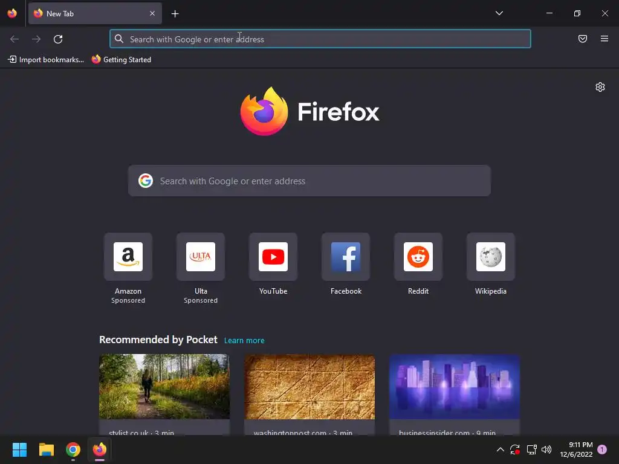The height and width of the screenshot is (464, 619).
Task: Open the Getting Started bookmark
Action: (x=122, y=60)
